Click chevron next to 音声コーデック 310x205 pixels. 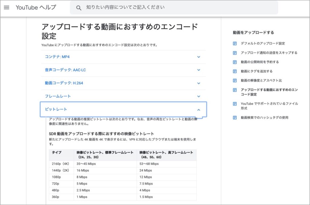tap(199, 70)
